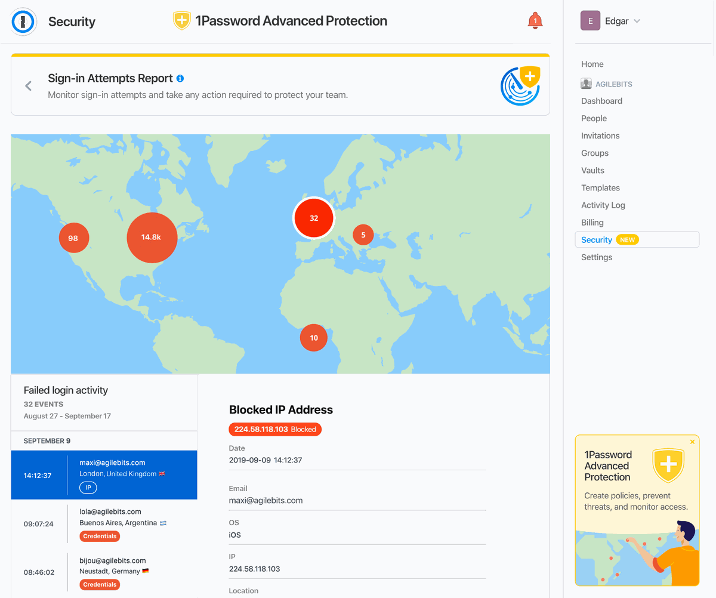Click the info icon beside Sign-in Attempts Report
This screenshot has height=598, width=716.
click(180, 78)
